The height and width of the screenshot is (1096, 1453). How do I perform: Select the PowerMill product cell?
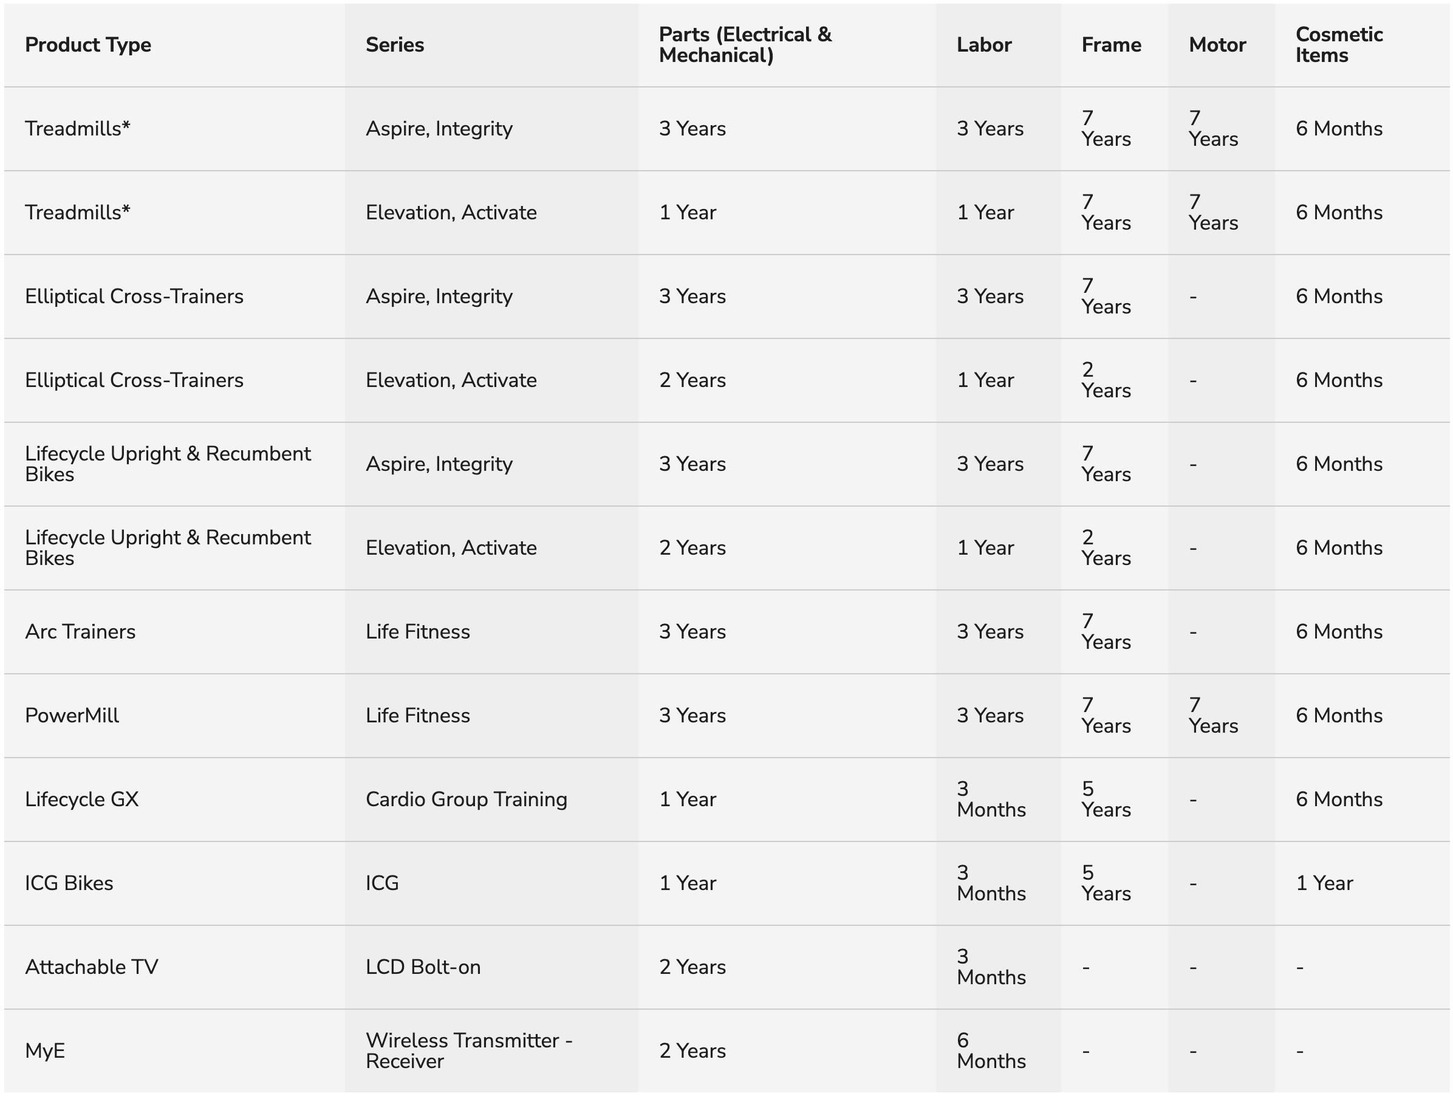point(72,716)
